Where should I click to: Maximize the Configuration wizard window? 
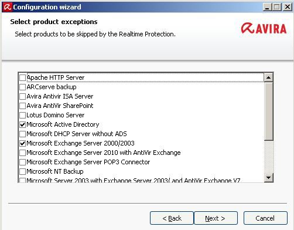[x=276, y=7]
